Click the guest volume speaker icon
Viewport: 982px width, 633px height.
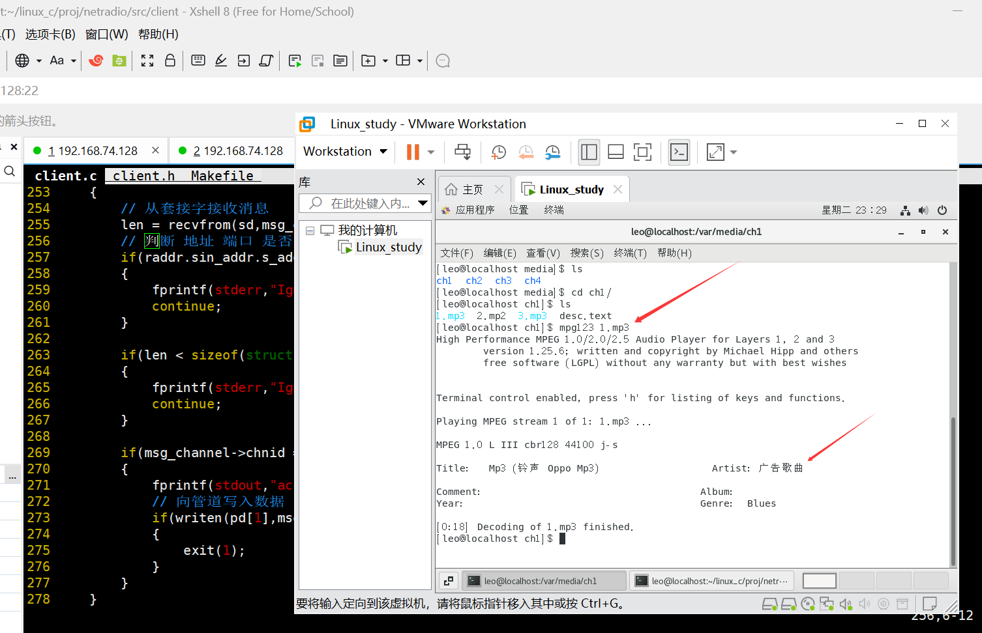pos(923,210)
